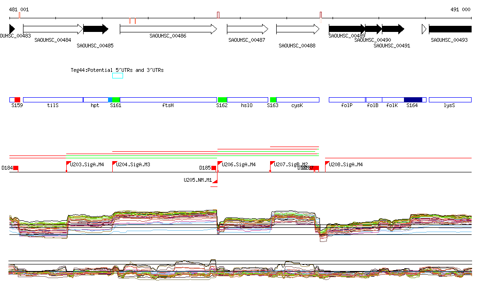Screen dimensions: 481x287
Task: Click the U205.NM.M1 flag below the baseline
Action: 216,180
